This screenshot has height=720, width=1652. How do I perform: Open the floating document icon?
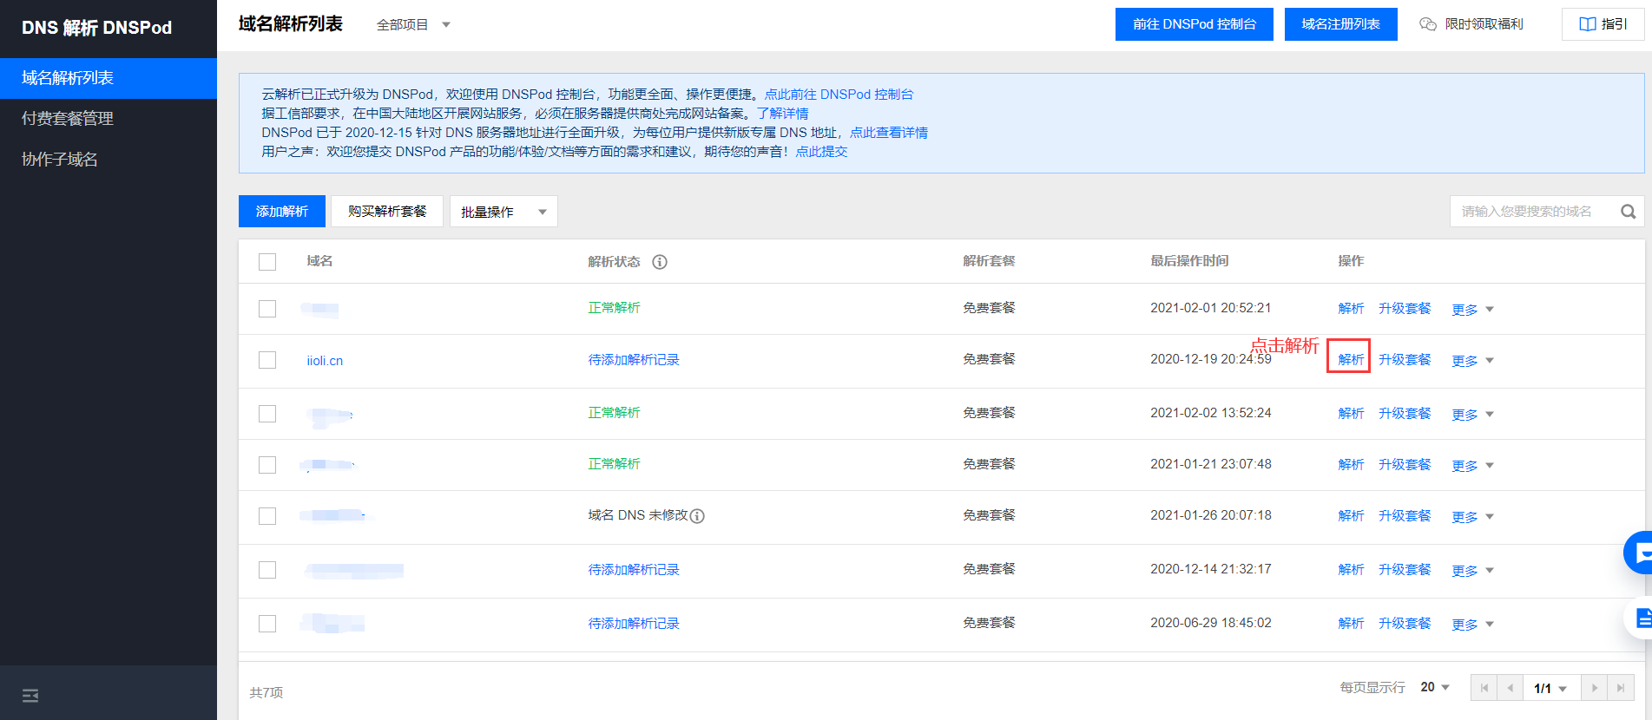(1640, 619)
